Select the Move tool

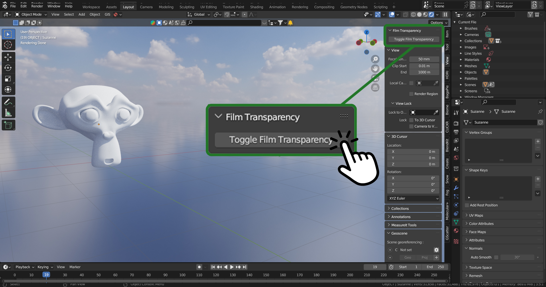8,57
